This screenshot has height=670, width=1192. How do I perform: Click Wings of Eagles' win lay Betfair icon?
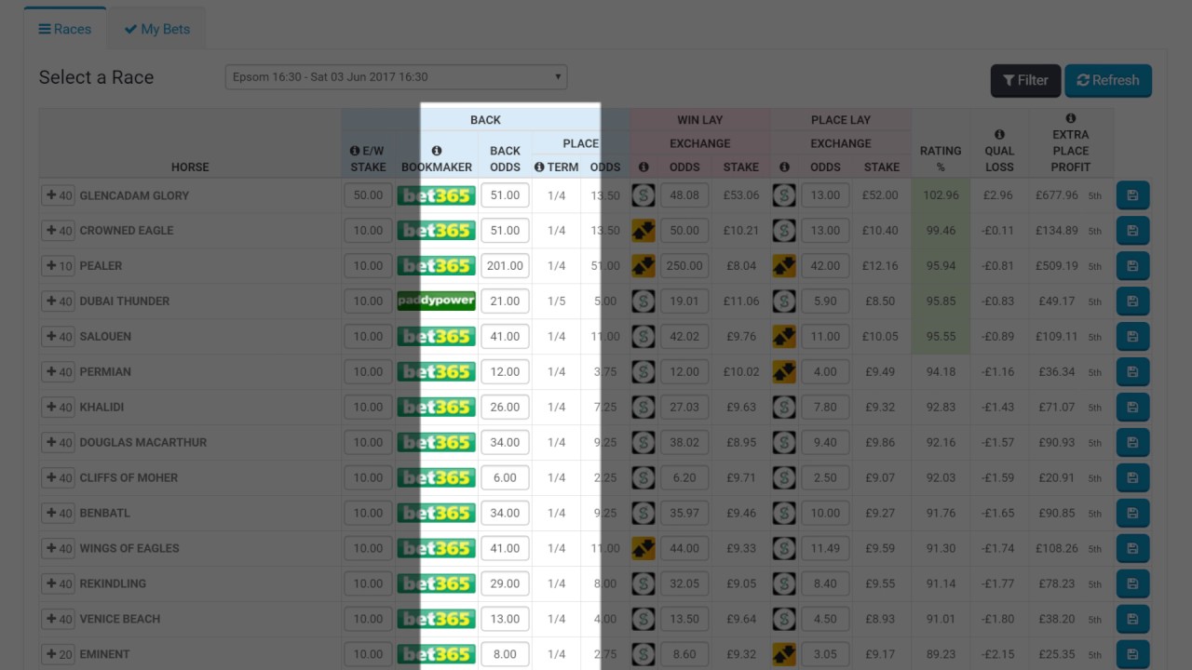click(x=643, y=549)
